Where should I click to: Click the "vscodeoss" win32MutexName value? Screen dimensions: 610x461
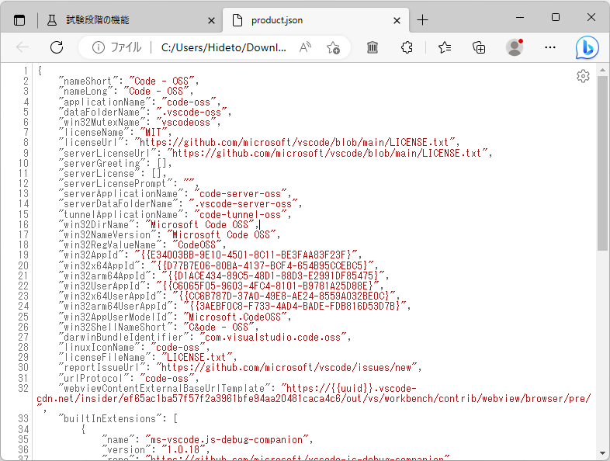pos(186,122)
